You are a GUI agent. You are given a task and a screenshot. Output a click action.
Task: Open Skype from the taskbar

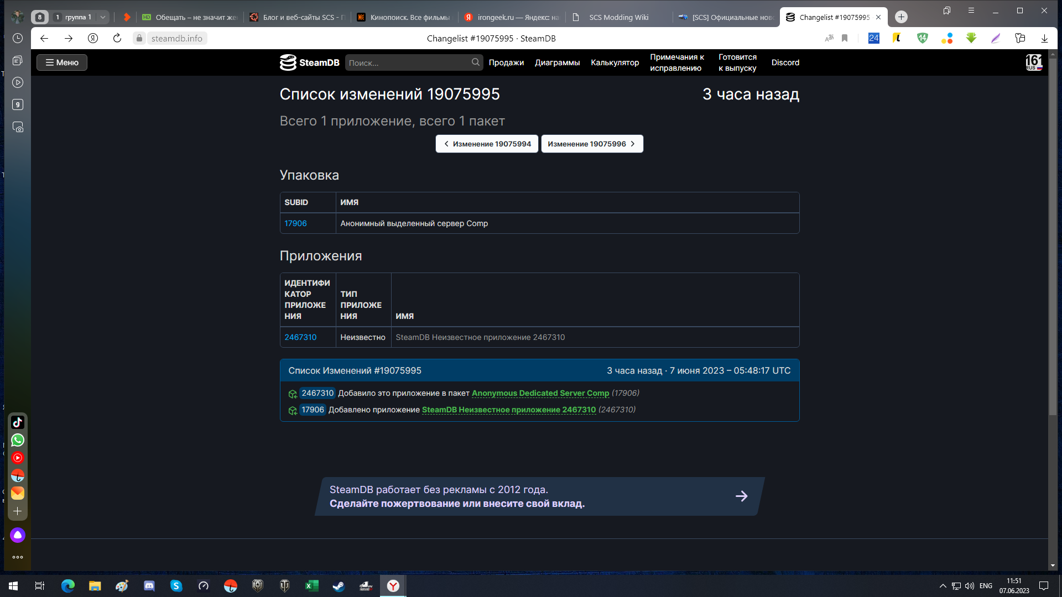176,586
